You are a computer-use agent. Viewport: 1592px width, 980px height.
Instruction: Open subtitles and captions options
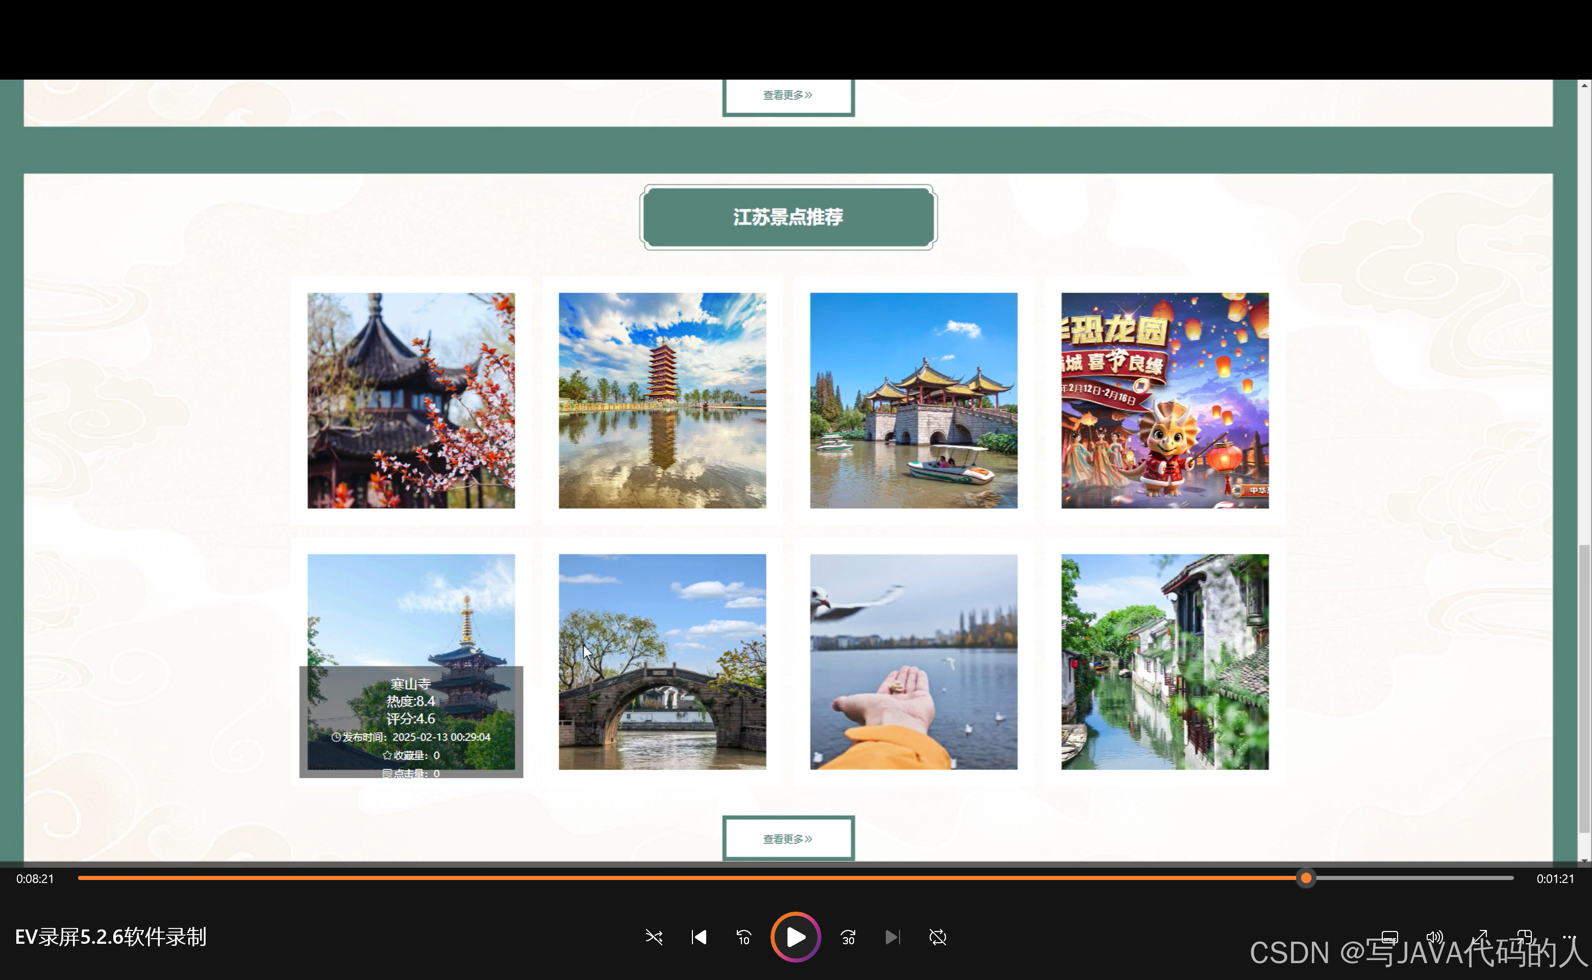pyautogui.click(x=1389, y=937)
